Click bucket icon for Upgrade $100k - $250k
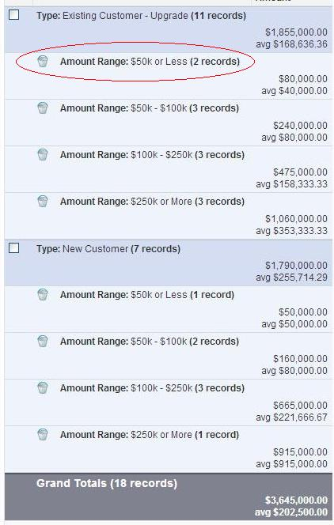This screenshot has height=525, width=334. pos(43,154)
